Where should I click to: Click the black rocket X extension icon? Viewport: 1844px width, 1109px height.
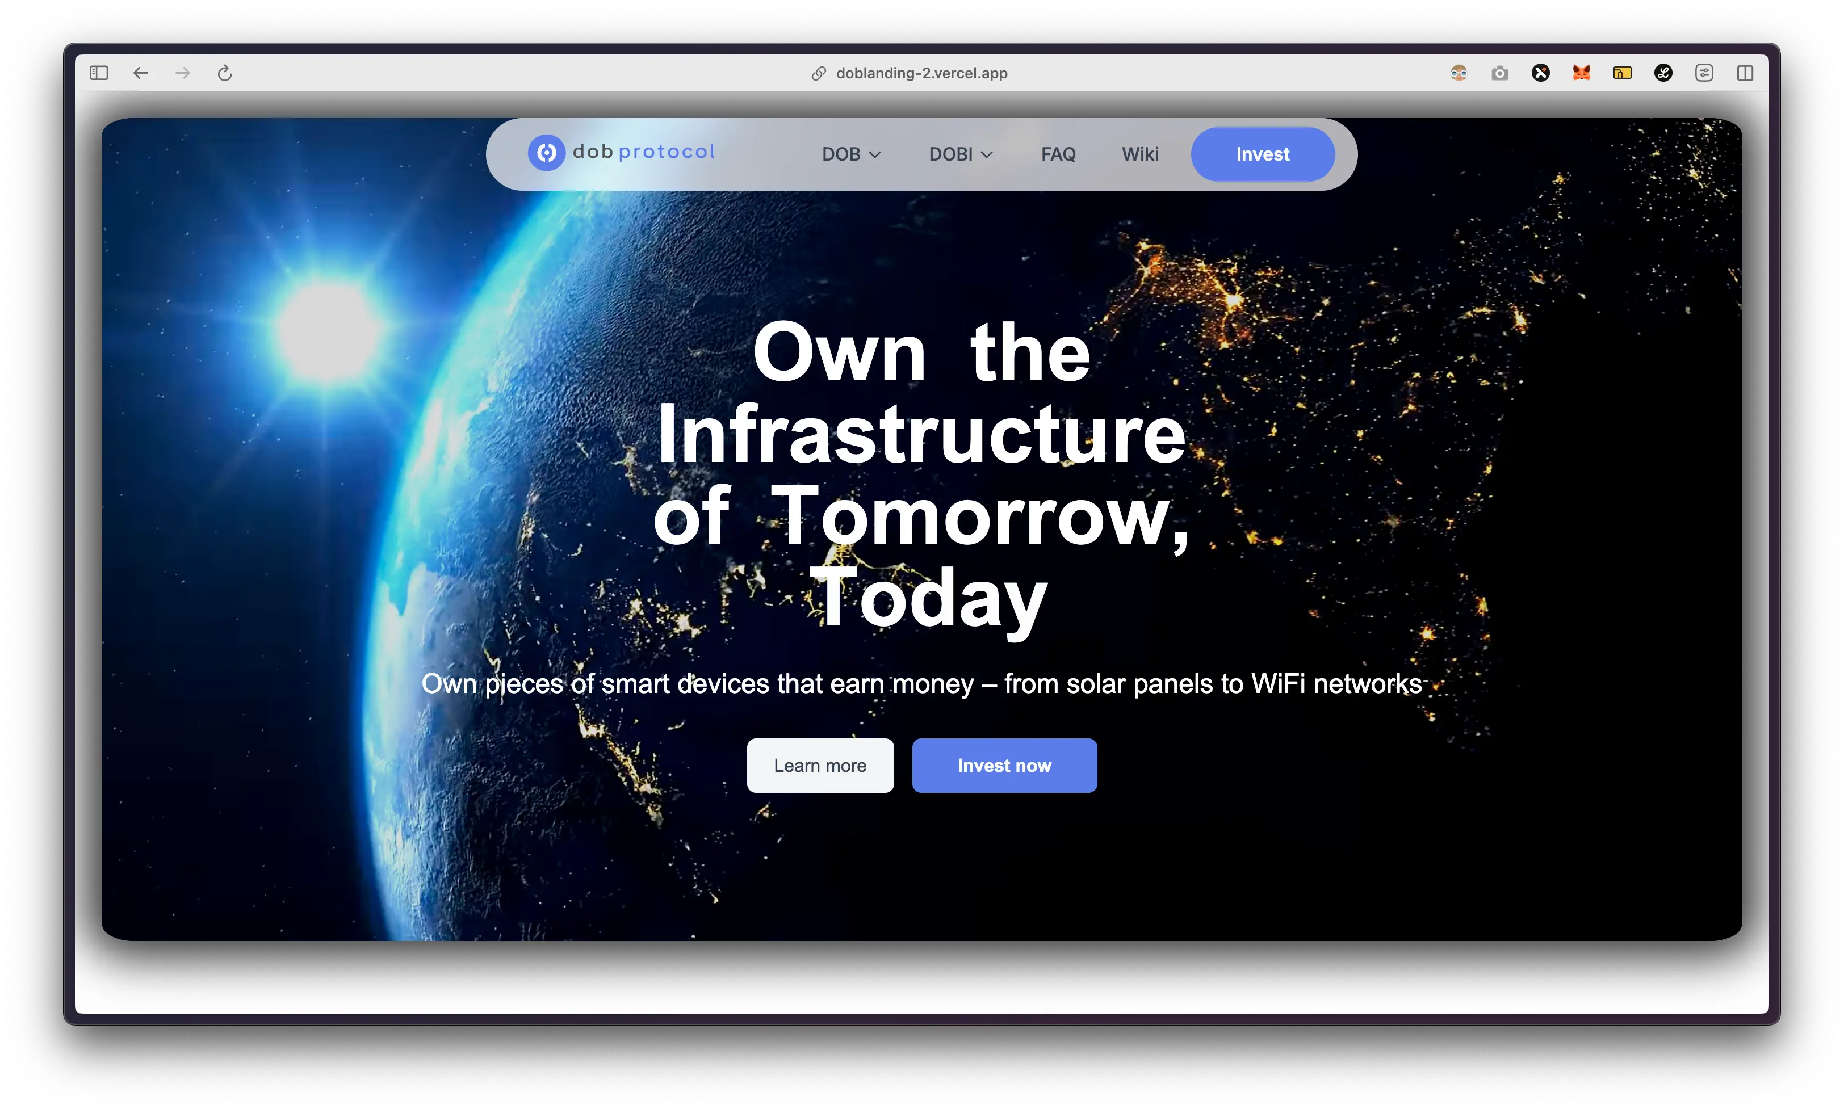point(1540,73)
